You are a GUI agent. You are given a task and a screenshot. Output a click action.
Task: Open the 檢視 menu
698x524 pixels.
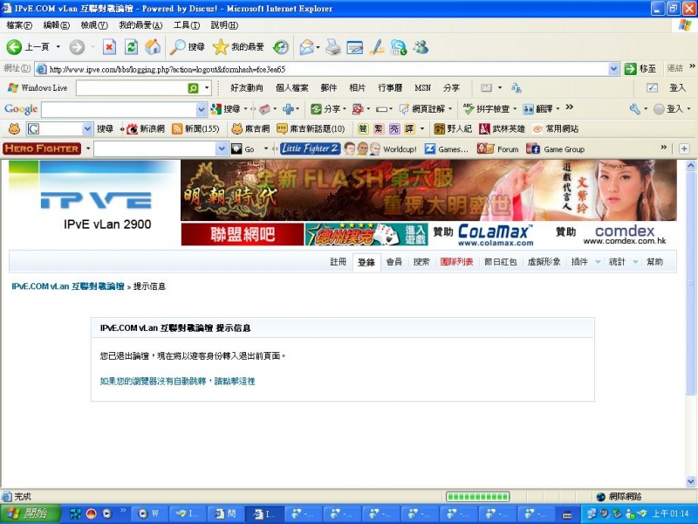(x=92, y=24)
